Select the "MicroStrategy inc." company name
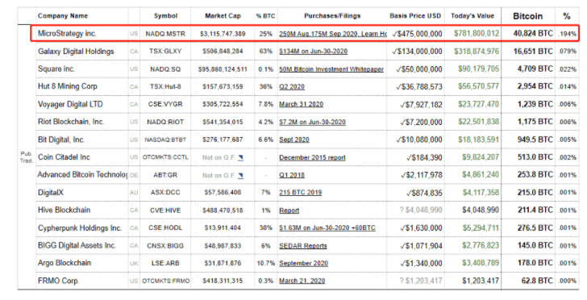The width and height of the screenshot is (587, 300). coord(67,33)
